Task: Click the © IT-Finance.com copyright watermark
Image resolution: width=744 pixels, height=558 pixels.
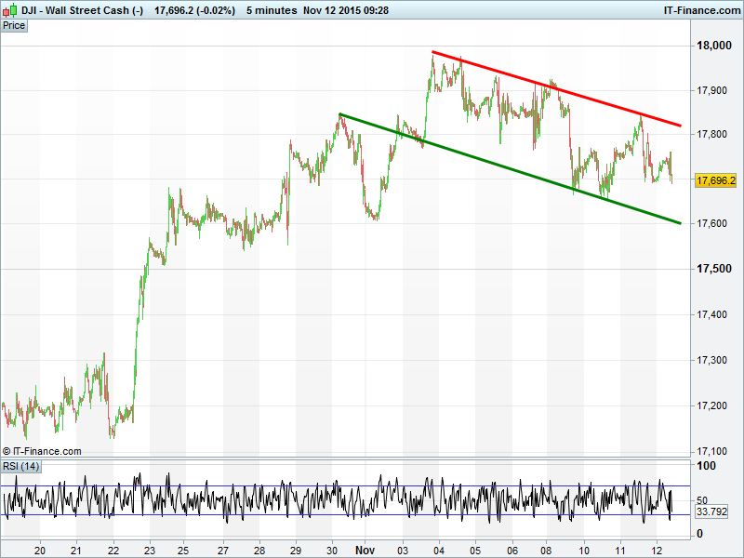Action: click(x=42, y=451)
